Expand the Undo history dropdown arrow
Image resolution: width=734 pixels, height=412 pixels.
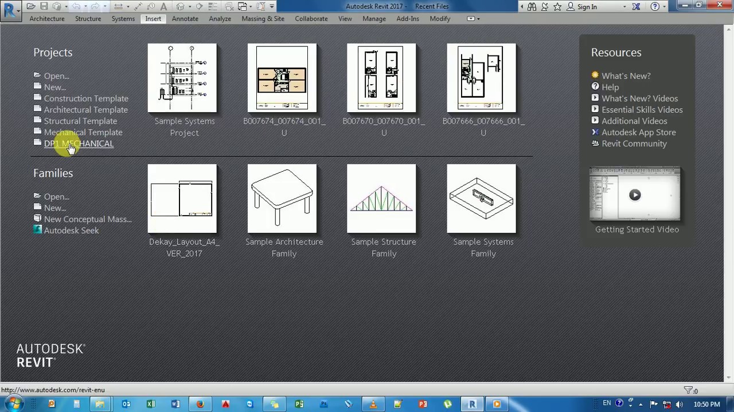point(85,6)
